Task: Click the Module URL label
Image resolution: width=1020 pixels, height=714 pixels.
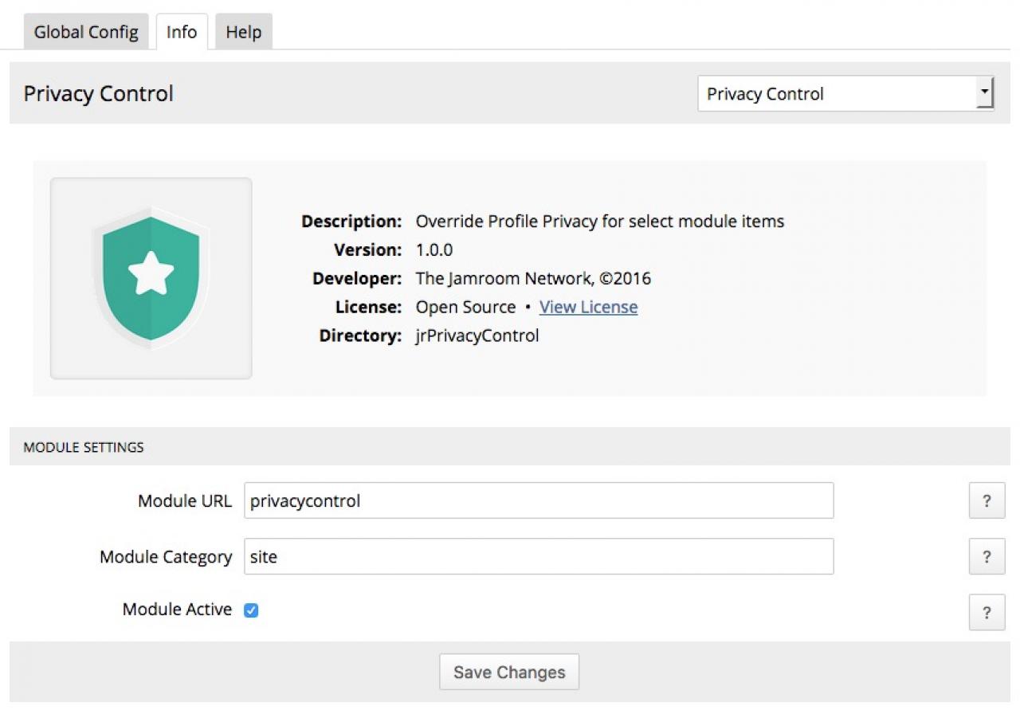Action: 185,501
